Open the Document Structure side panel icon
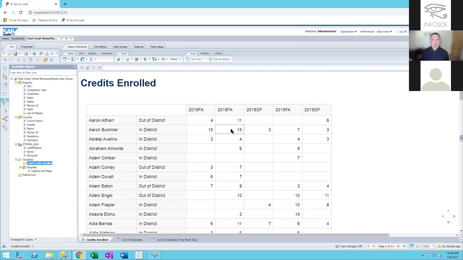The image size is (463, 260). pos(4,110)
